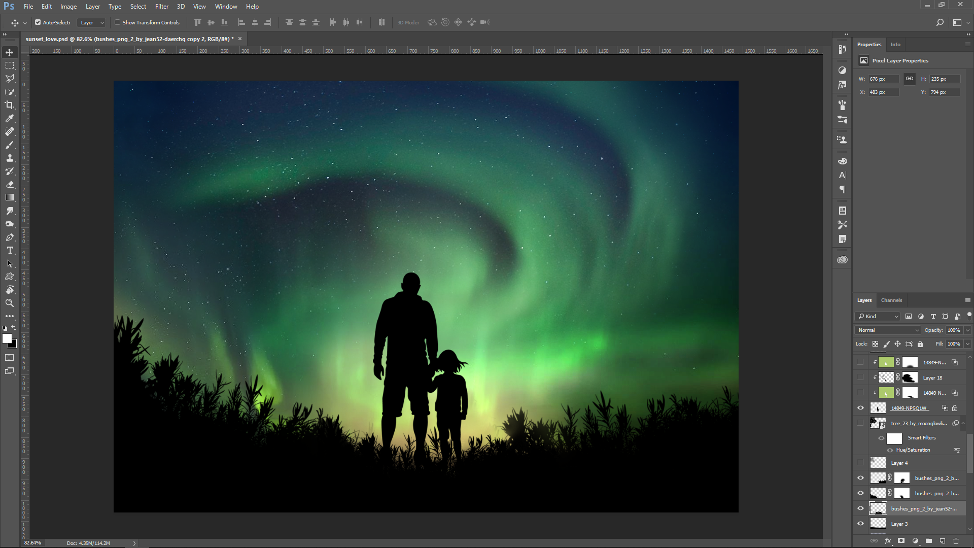Select the Horizontal Type tool

10,250
